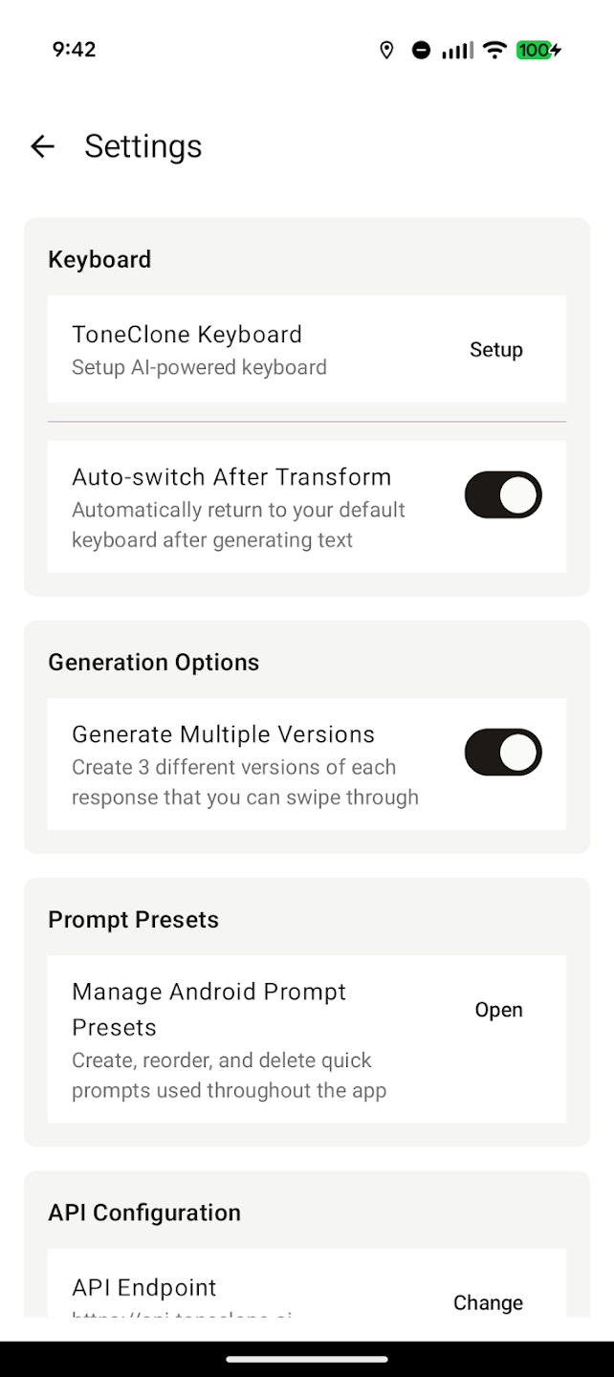Disable the Auto-switch After Transform toggle

502,494
